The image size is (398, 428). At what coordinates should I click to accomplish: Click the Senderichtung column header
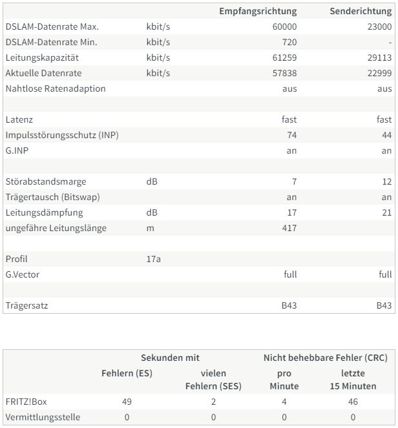pyautogui.click(x=361, y=11)
